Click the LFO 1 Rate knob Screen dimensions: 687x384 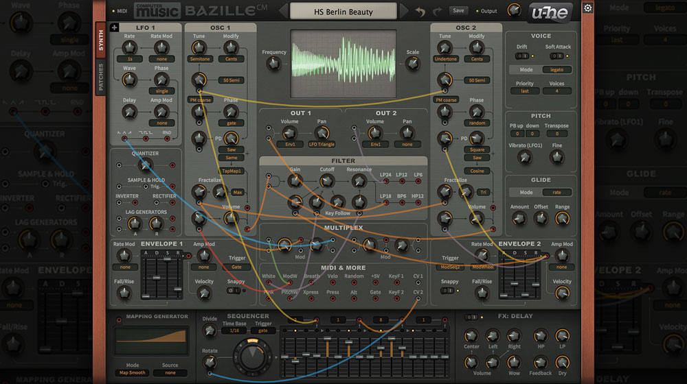129,48
